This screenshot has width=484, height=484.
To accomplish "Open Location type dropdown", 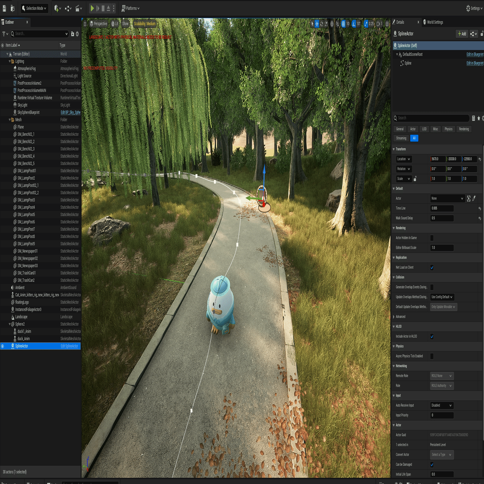I will tap(404, 159).
